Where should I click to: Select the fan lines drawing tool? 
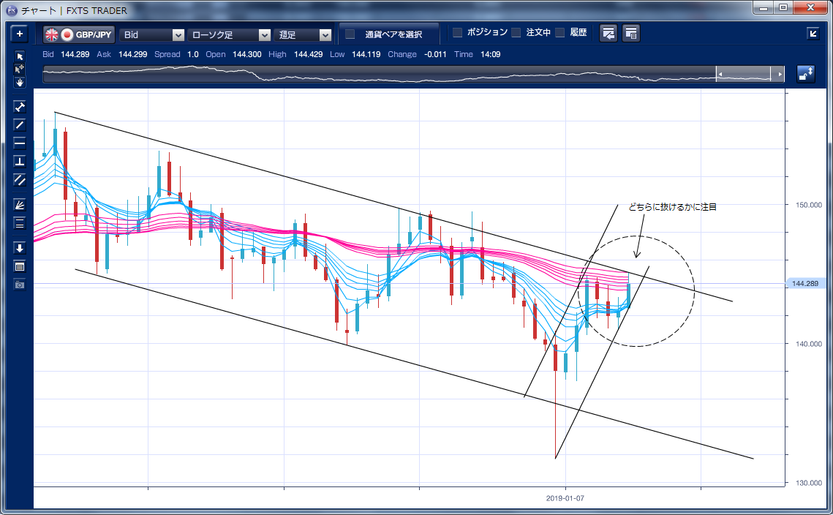click(x=20, y=205)
